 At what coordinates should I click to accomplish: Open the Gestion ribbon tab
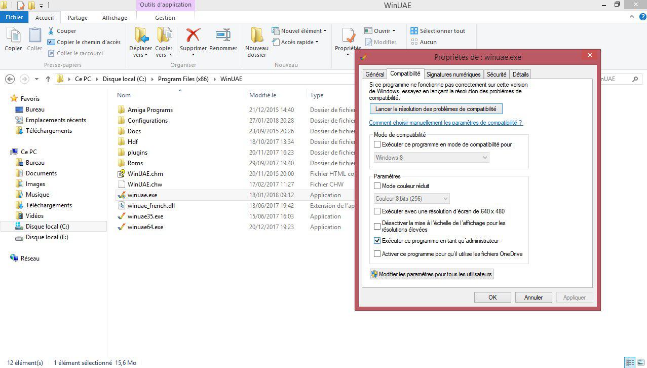(x=165, y=18)
